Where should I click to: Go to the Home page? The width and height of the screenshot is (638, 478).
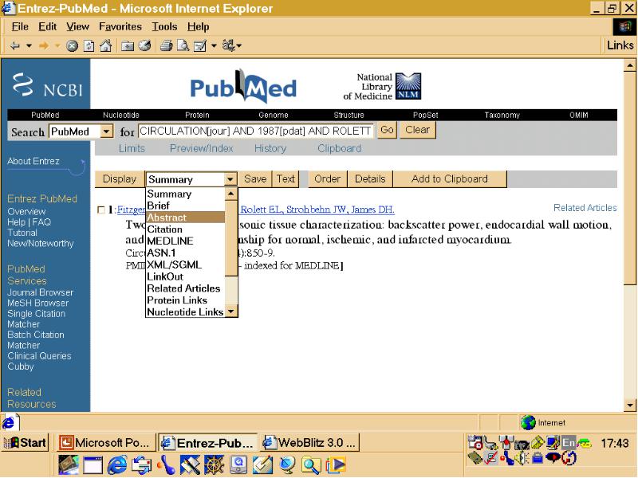[x=106, y=45]
